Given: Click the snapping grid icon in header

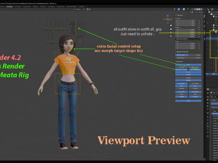Looking at the screenshot, I should click(90, 10).
